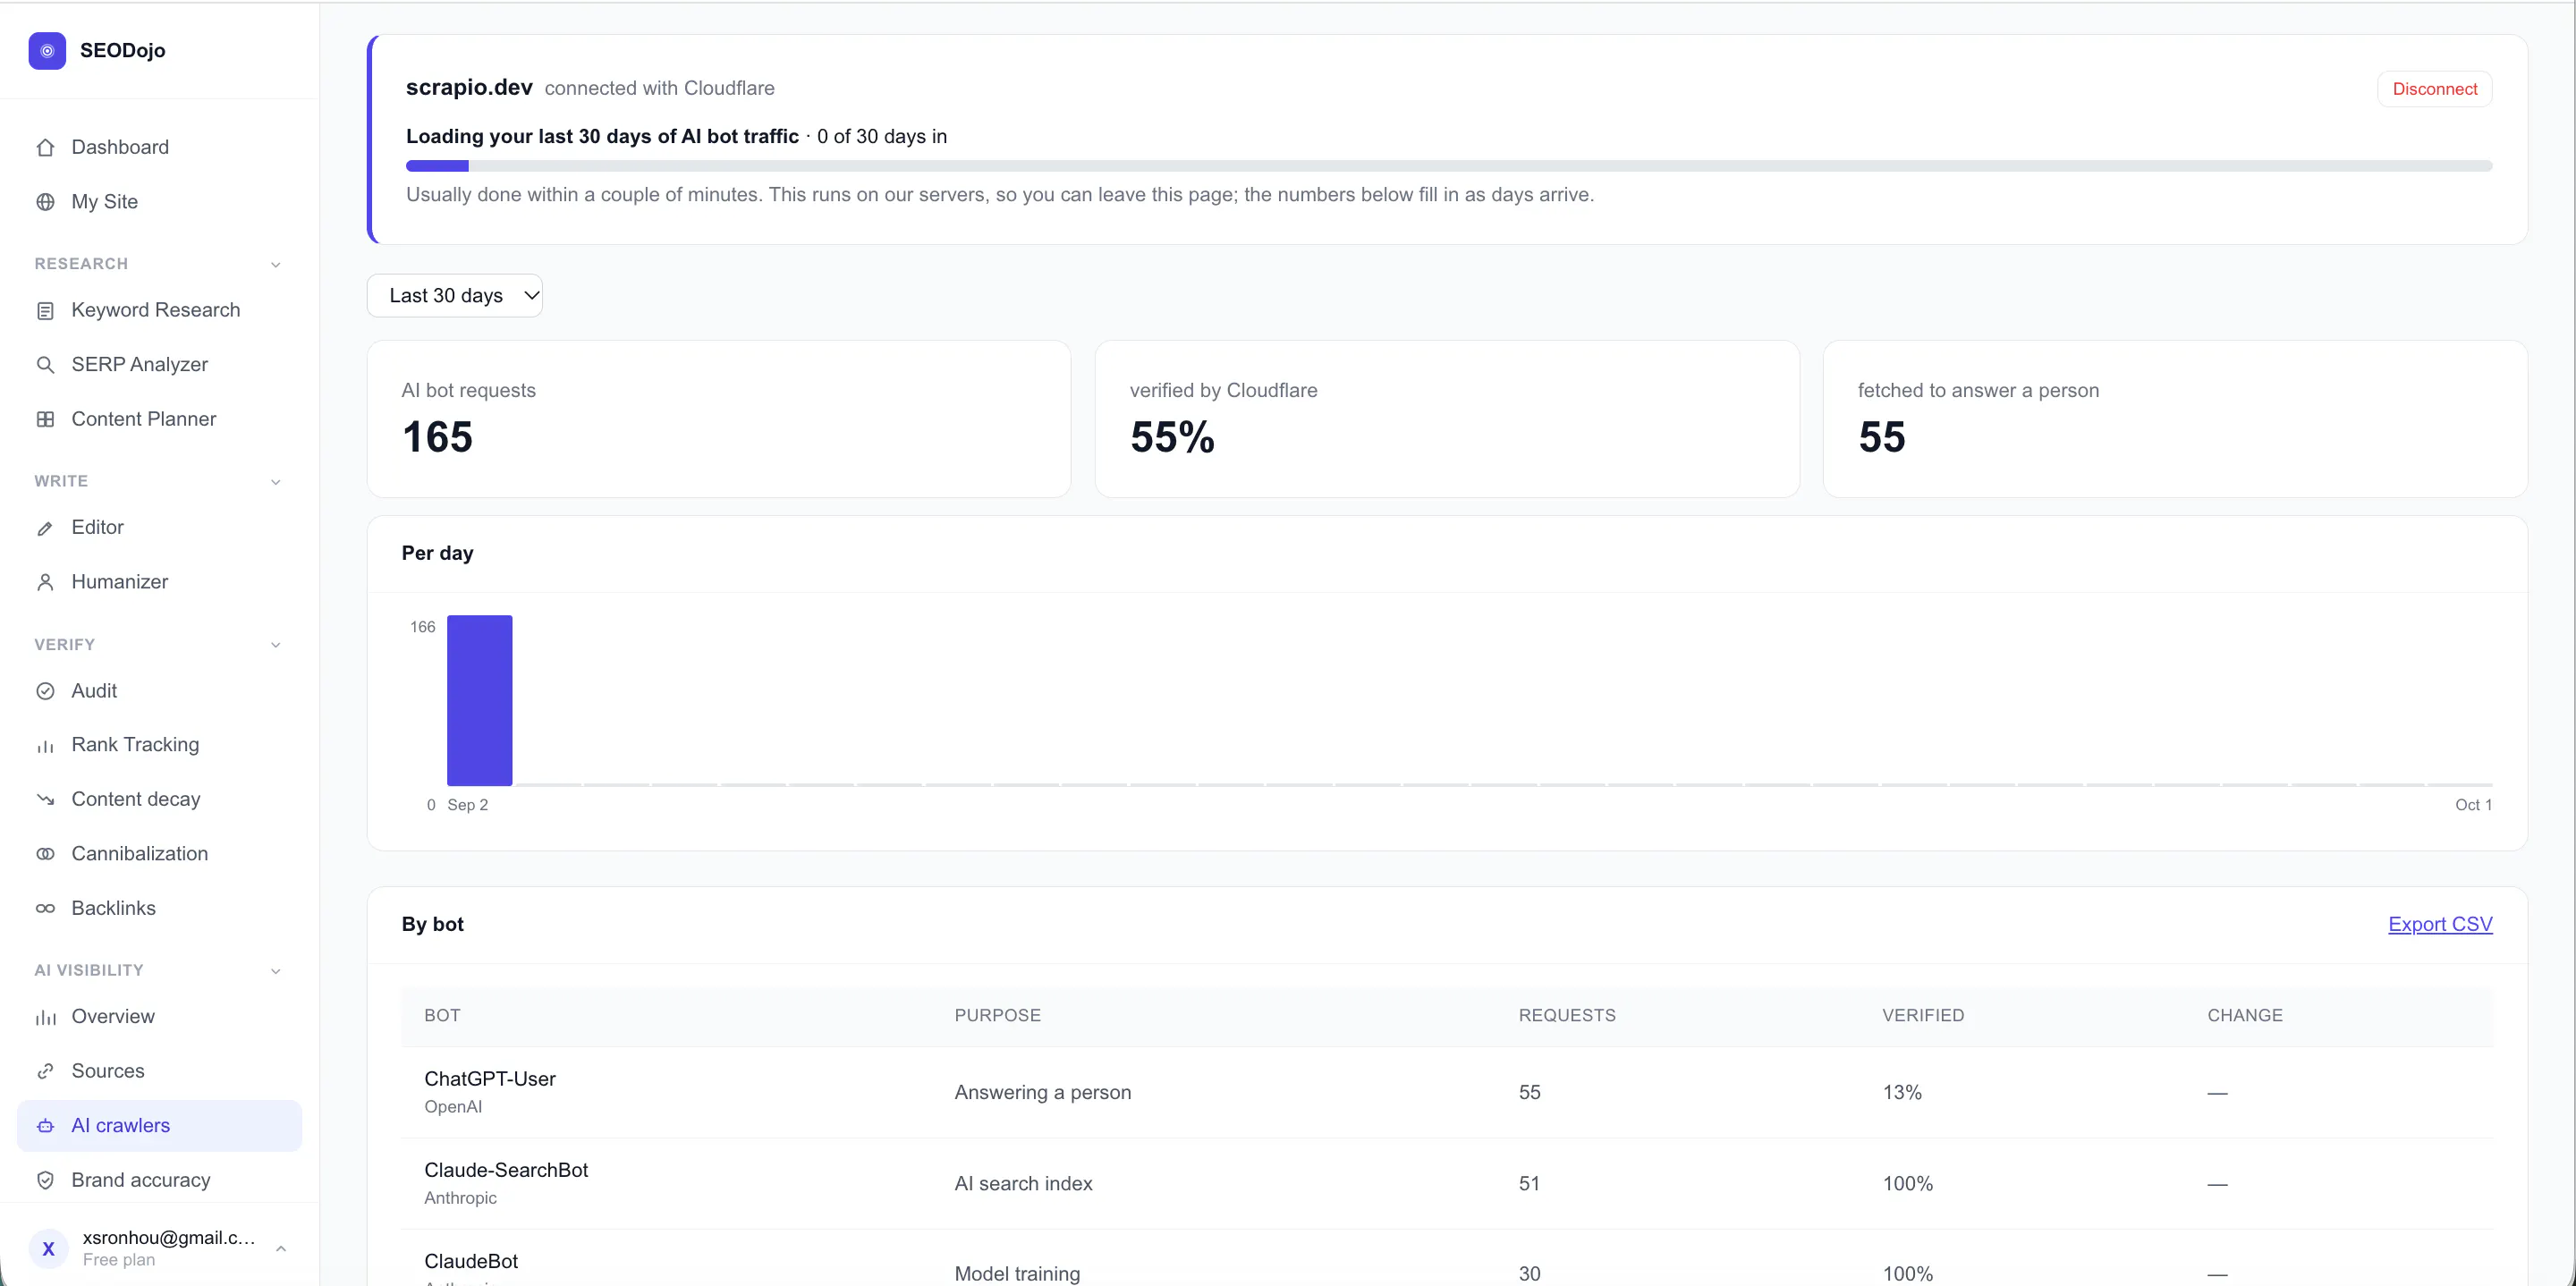The height and width of the screenshot is (1286, 2576).
Task: Click the SERP Analyzer magnifier icon
Action: [45, 365]
